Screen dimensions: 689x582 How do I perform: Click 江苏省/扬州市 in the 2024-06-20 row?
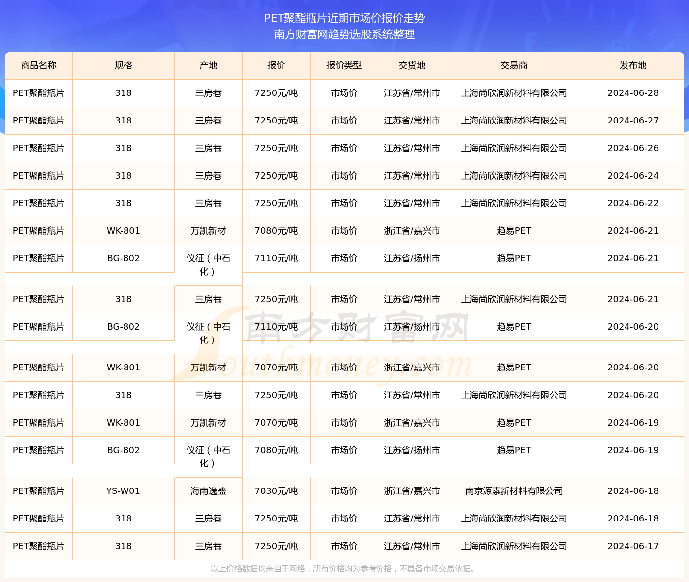(412, 327)
